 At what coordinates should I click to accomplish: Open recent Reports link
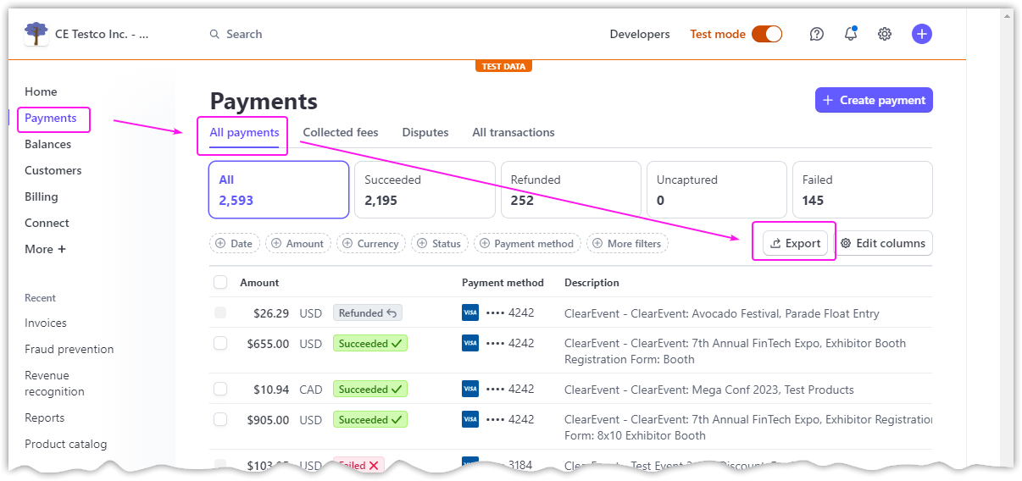45,417
